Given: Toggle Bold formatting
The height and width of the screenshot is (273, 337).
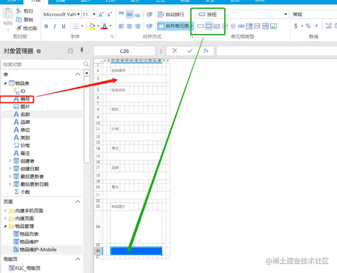Looking at the screenshot, I should pos(46,26).
